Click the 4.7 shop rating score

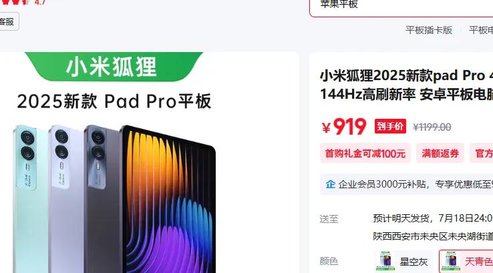[x=40, y=2]
